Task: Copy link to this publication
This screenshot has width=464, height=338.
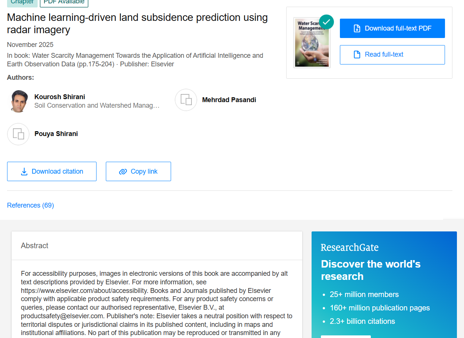Action: 138,171
